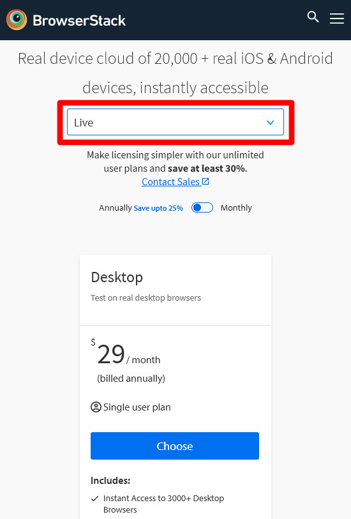Click the 29 per month price
The height and width of the screenshot is (519, 351).
pos(128,355)
